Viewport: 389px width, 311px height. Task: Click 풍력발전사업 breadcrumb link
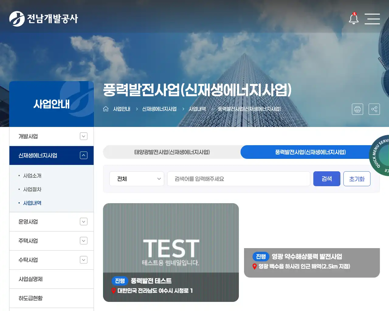pyautogui.click(x=249, y=109)
